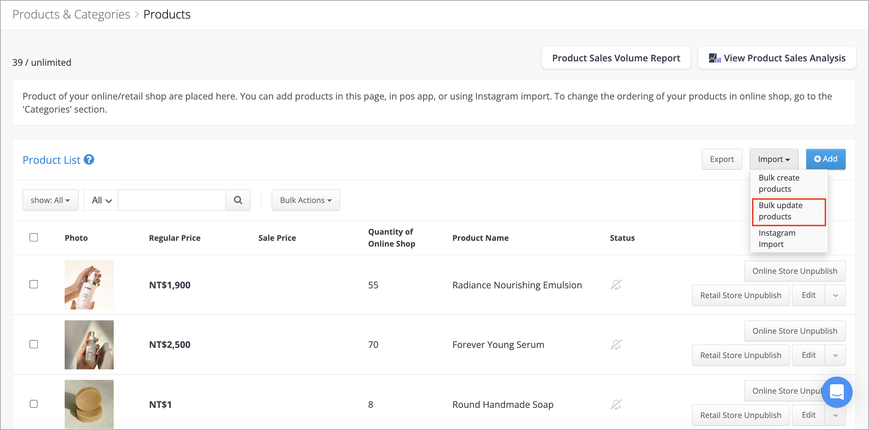Click the Product List help question icon
Viewport: 869px width, 430px height.
tap(89, 159)
